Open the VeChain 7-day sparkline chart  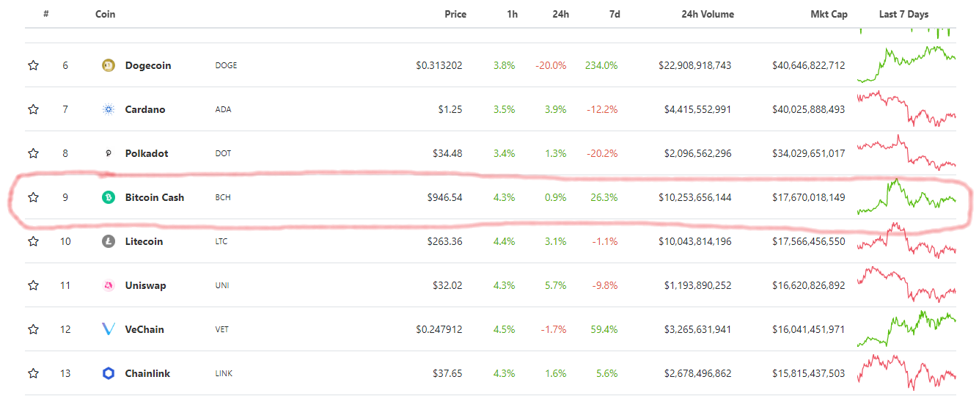(906, 329)
